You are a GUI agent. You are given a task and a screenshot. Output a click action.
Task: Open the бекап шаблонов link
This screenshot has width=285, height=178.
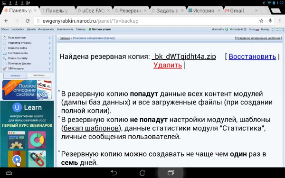(91, 128)
